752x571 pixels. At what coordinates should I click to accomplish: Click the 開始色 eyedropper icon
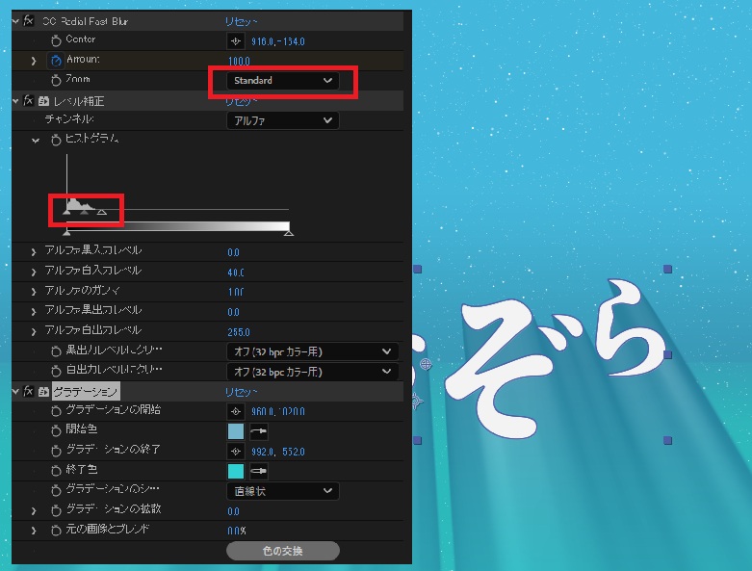point(258,430)
